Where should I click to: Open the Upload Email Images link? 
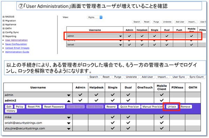coord(17,48)
